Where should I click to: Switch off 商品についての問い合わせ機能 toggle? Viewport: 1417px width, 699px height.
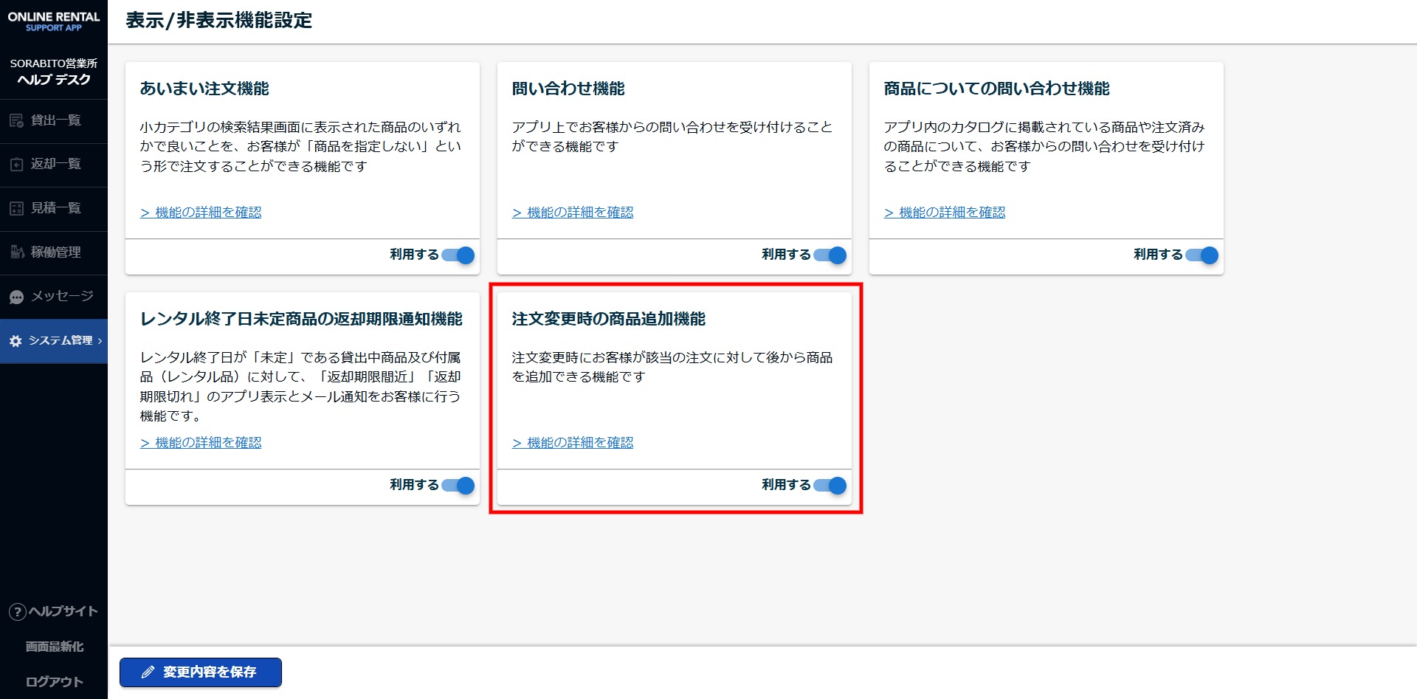pyautogui.click(x=1202, y=255)
